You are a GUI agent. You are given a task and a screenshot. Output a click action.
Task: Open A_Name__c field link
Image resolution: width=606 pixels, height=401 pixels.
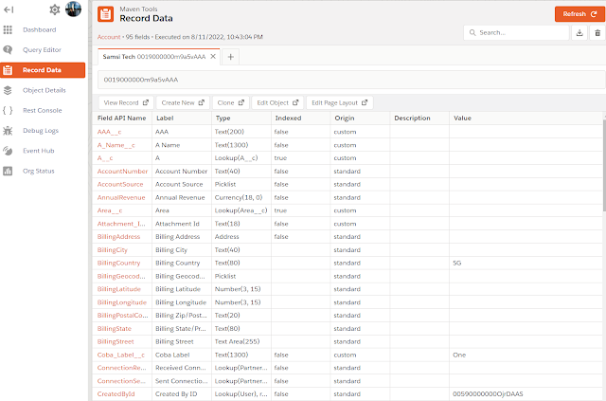click(116, 145)
